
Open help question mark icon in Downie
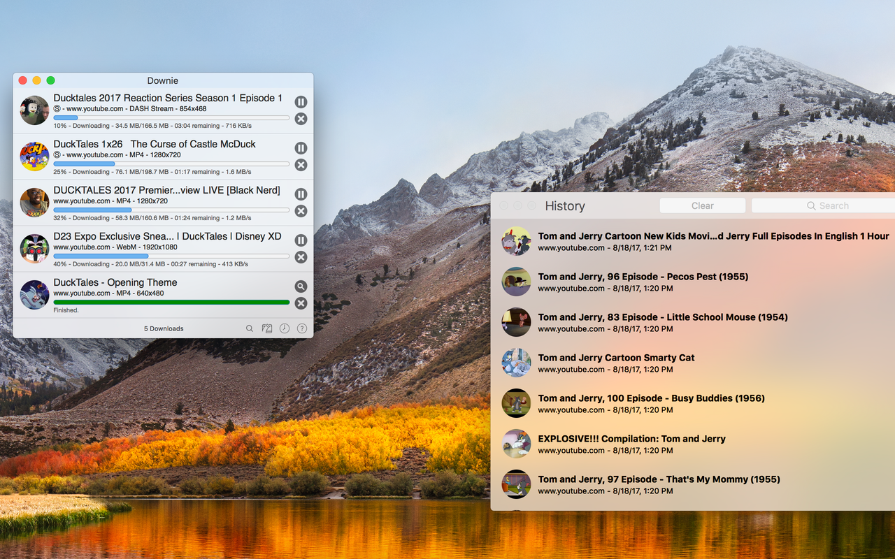[302, 328]
